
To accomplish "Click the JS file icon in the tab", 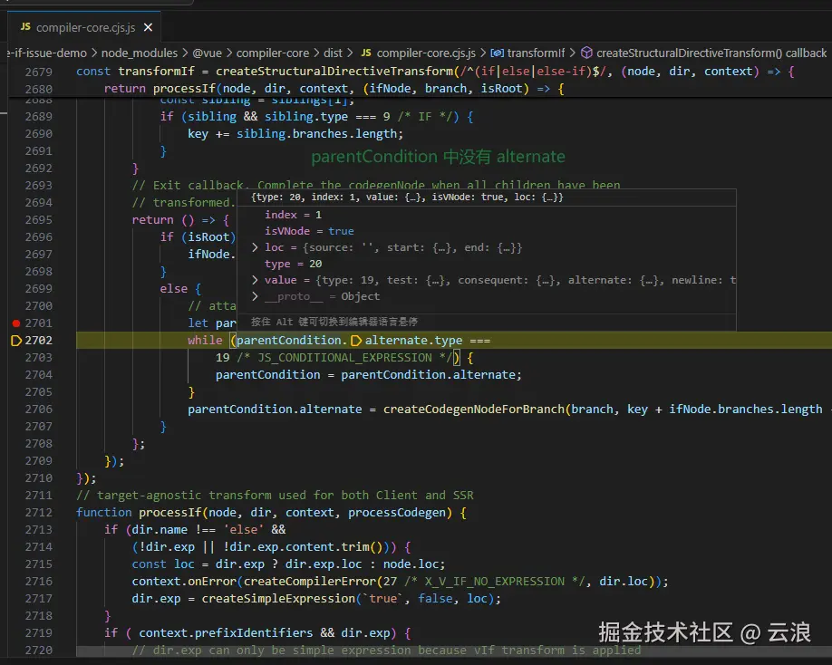I will click(25, 26).
